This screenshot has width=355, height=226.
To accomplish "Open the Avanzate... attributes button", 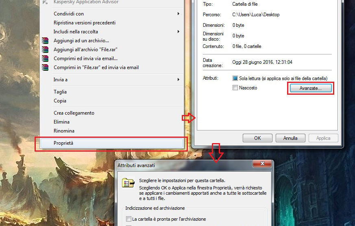I will 310,88.
